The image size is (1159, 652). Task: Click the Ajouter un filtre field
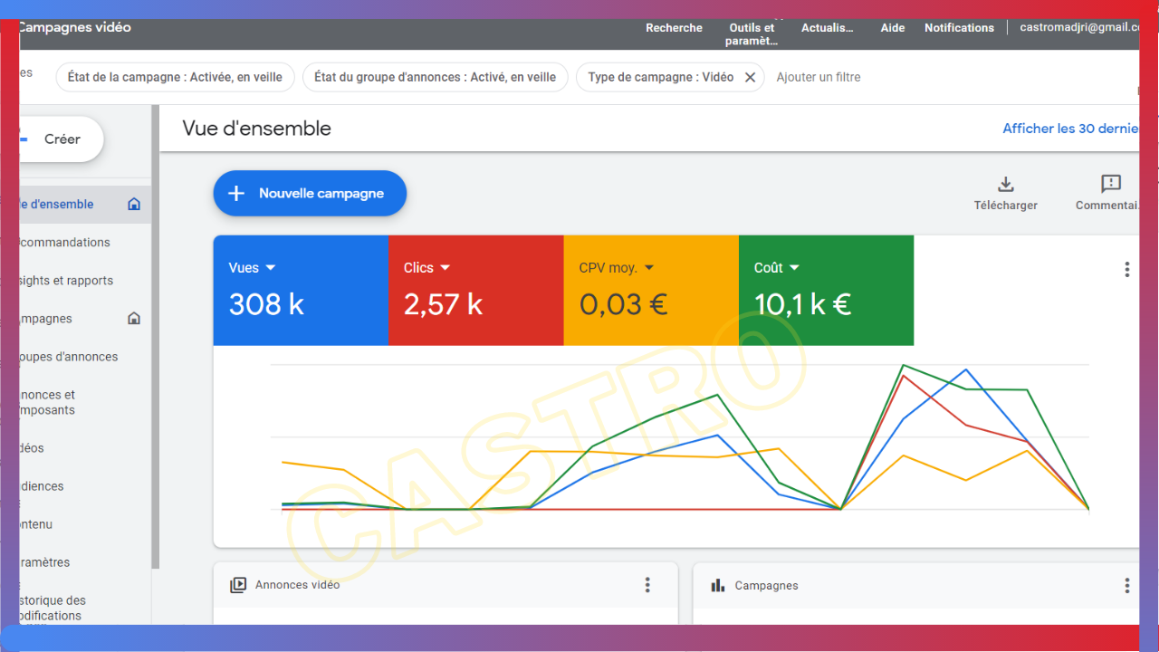coord(819,78)
